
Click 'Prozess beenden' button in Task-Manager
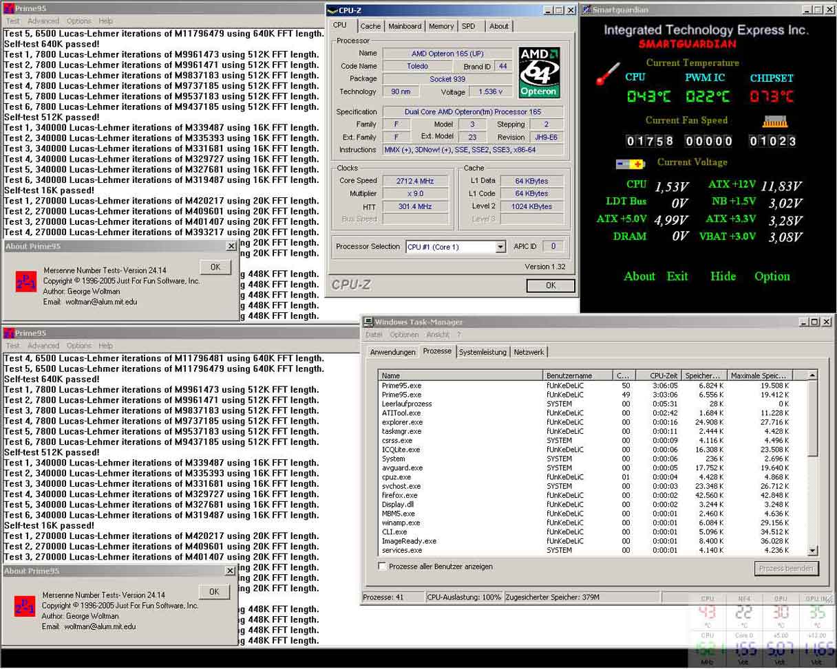click(787, 568)
